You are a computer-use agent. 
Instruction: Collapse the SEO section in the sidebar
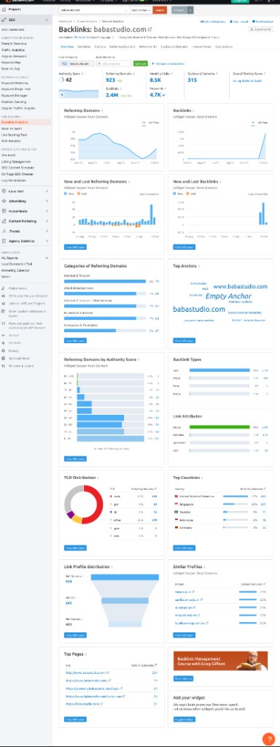47,20
